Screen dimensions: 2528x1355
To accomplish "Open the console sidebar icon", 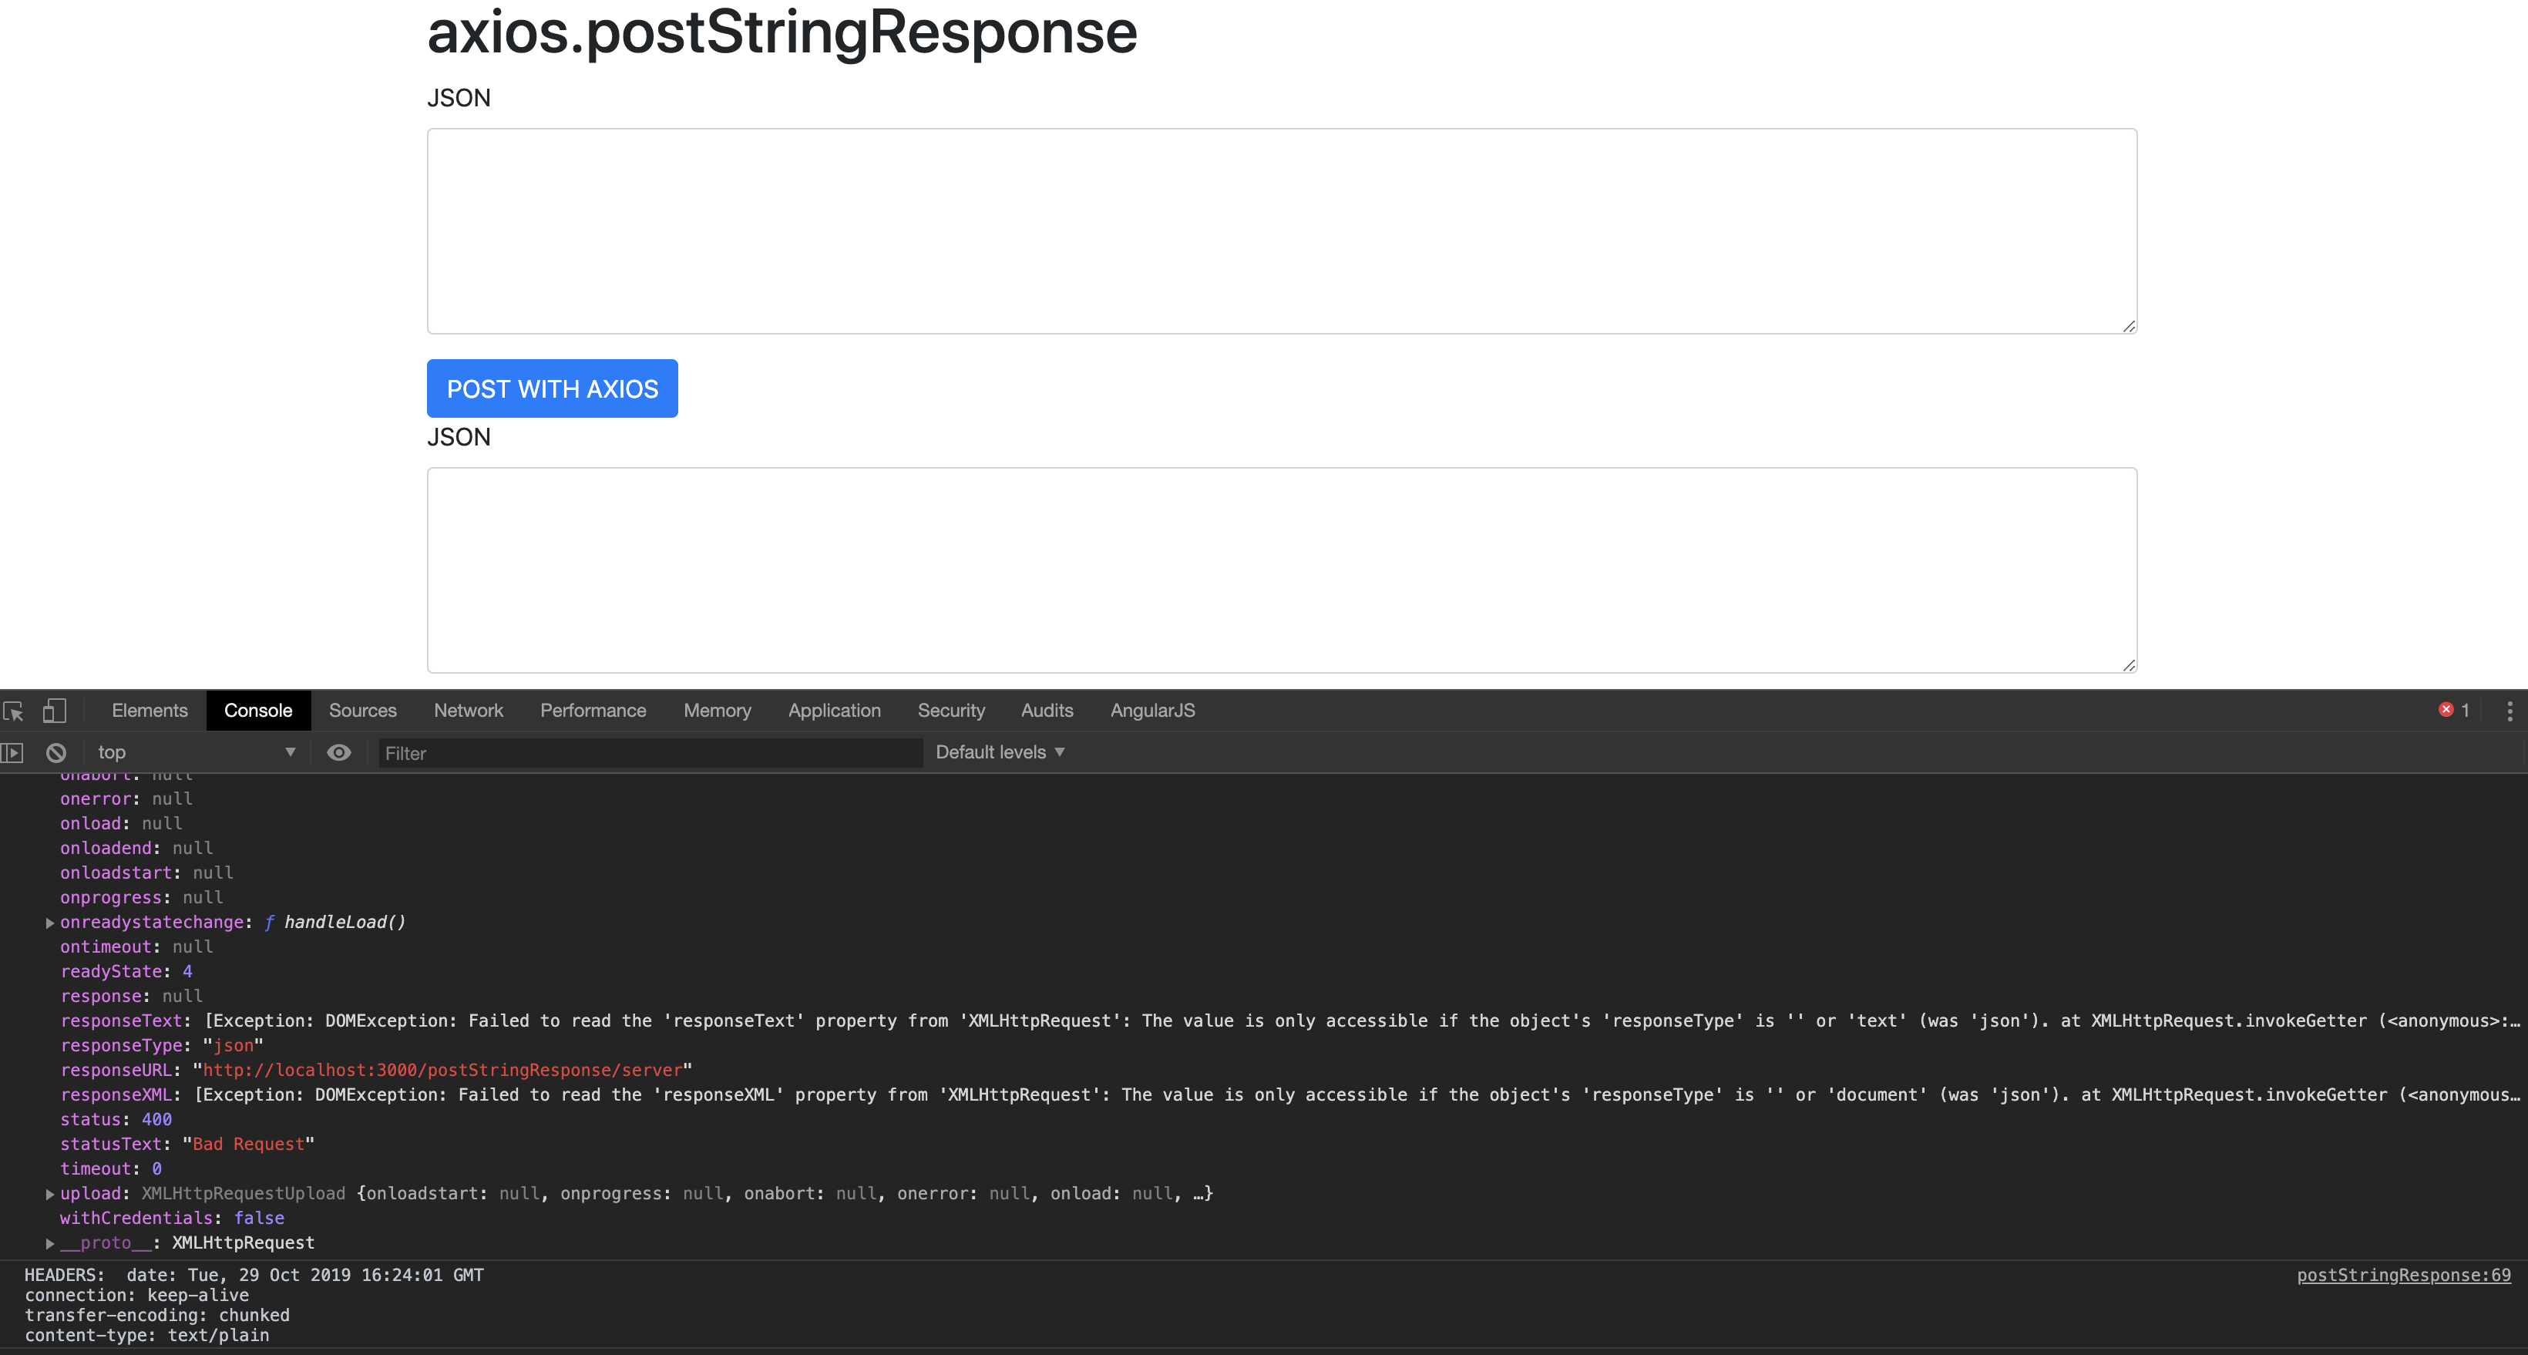I will (x=13, y=751).
